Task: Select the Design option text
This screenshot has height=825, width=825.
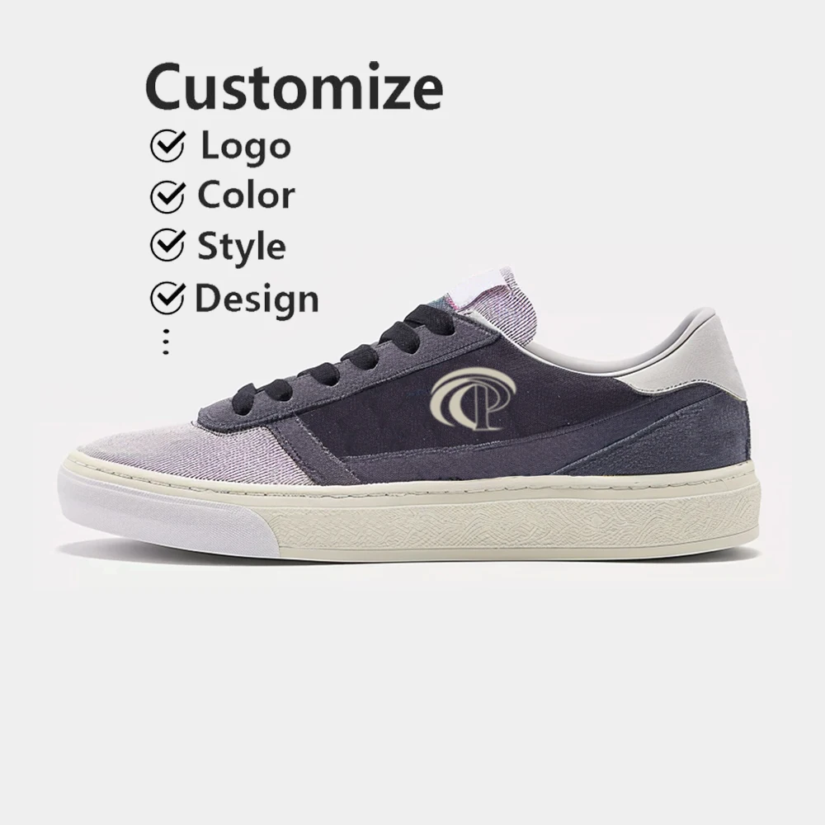Action: click(257, 300)
